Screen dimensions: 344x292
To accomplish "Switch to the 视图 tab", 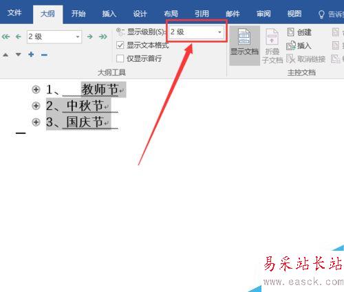I will coord(294,14).
